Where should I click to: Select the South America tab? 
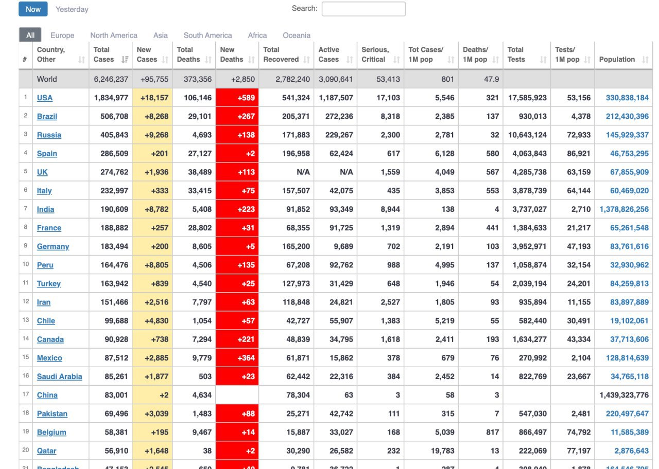[208, 35]
